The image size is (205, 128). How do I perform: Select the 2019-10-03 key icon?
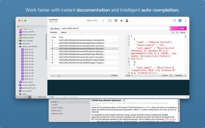point(23,55)
